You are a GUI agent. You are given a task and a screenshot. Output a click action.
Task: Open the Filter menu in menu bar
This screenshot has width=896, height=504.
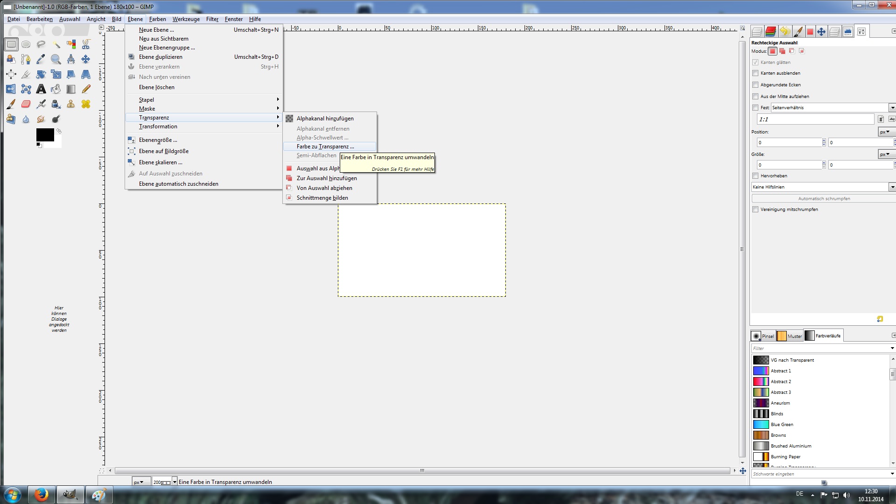pos(212,19)
